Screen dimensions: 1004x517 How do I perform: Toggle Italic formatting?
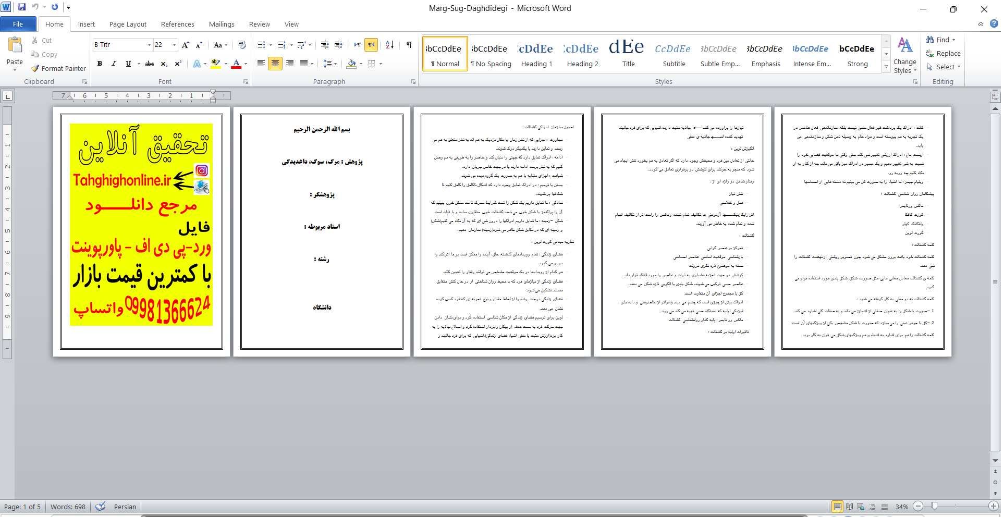coord(114,64)
